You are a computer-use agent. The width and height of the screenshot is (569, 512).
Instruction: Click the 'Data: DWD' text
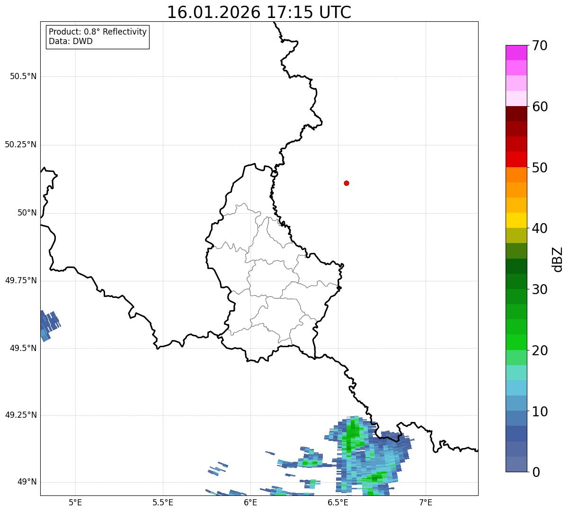71,41
